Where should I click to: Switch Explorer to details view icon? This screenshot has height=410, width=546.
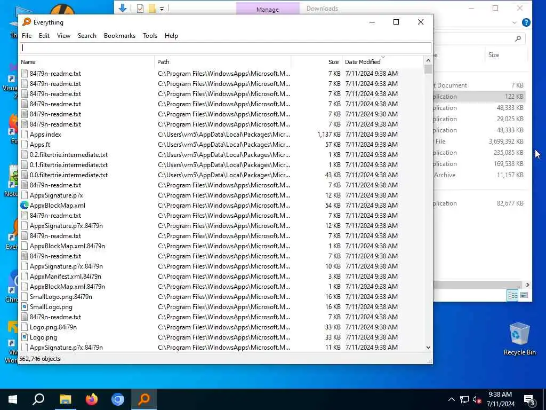[x=512, y=295]
